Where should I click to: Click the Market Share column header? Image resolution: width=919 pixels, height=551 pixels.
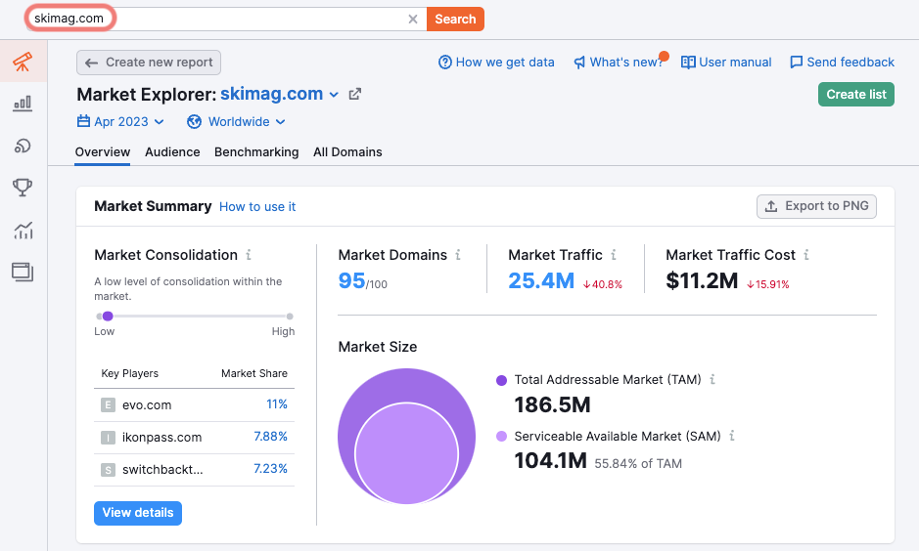click(253, 374)
